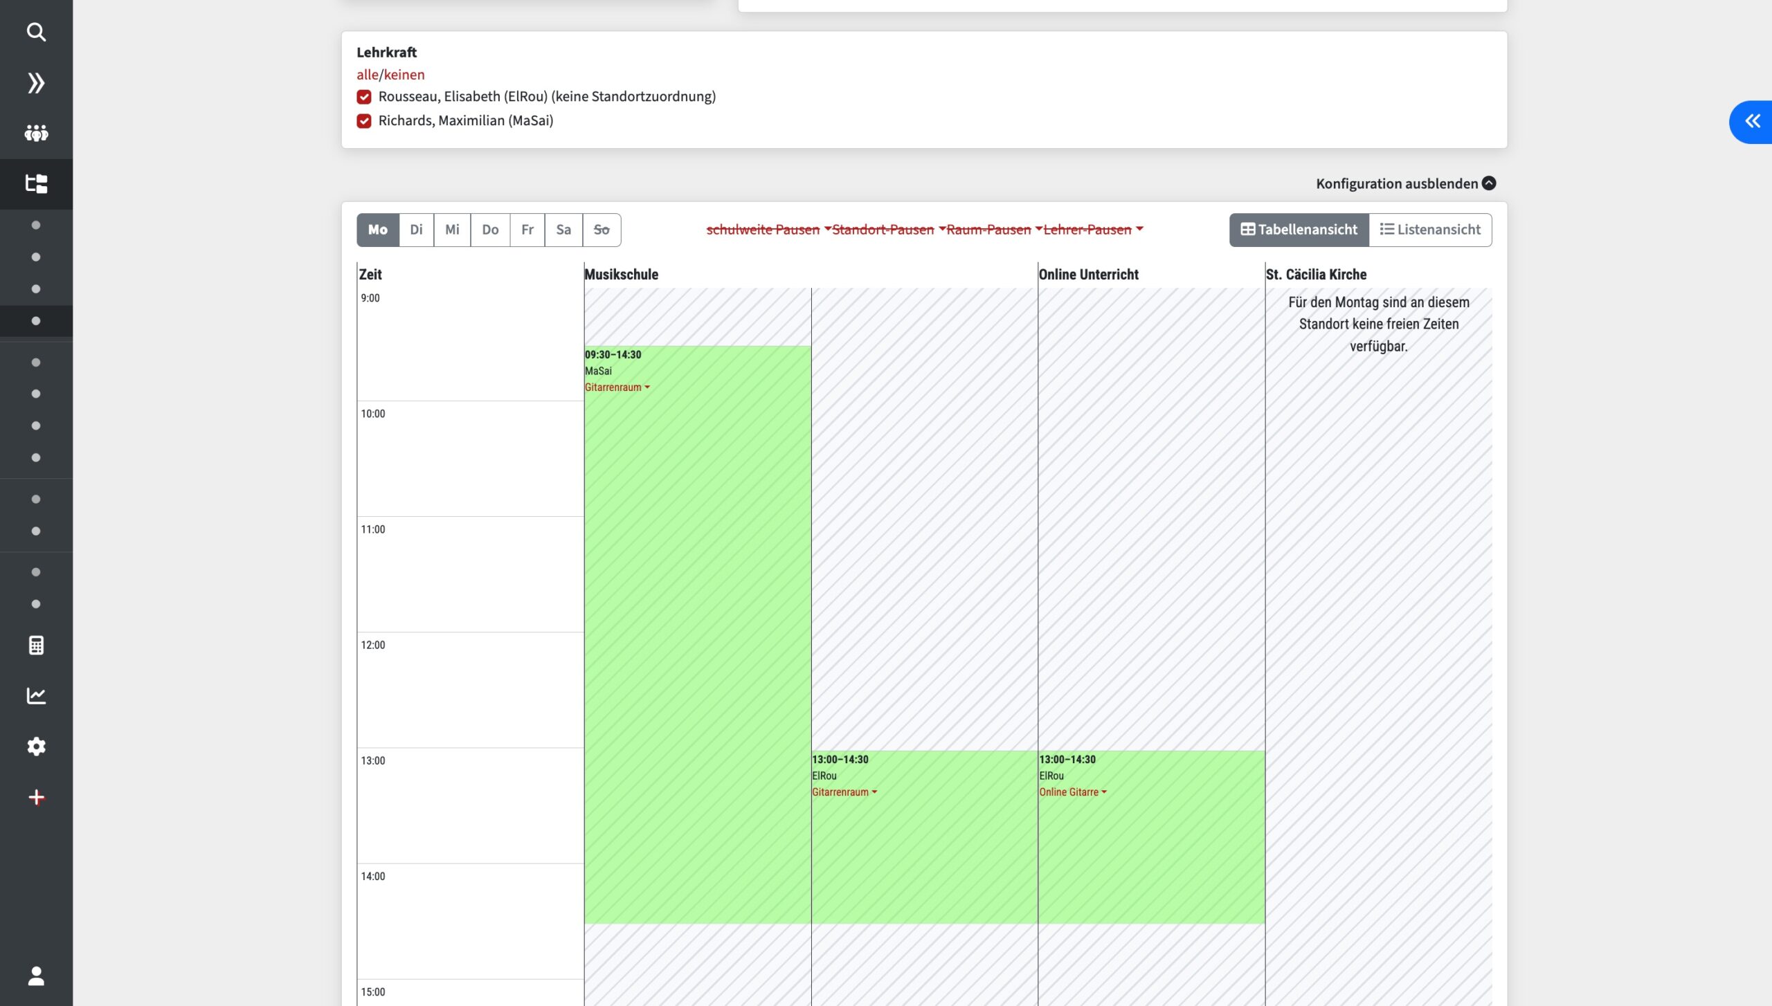Open the people group icon

point(36,133)
